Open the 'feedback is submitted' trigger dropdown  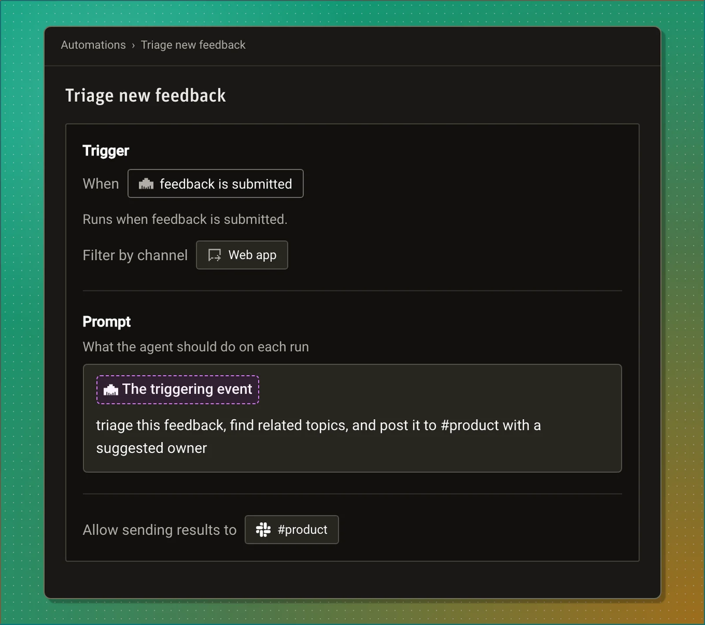(x=215, y=184)
